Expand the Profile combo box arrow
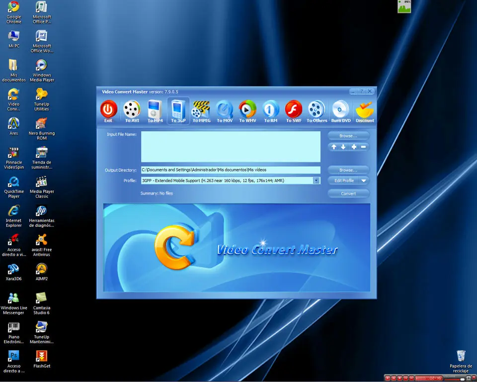This screenshot has width=477, height=382. 317,181
